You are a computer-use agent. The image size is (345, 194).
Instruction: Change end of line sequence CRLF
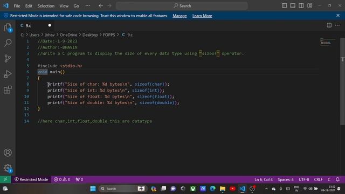click(318, 179)
